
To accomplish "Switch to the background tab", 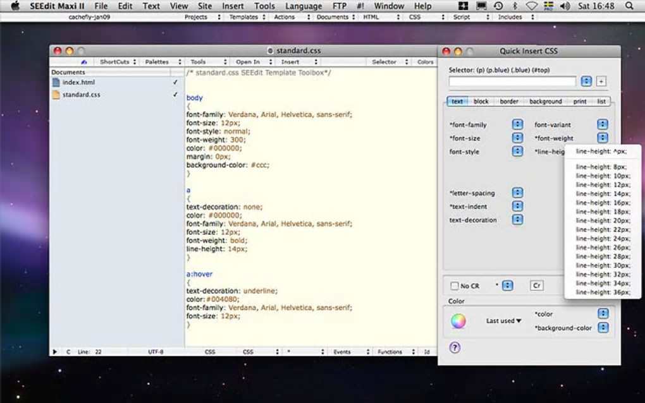I will click(545, 101).
